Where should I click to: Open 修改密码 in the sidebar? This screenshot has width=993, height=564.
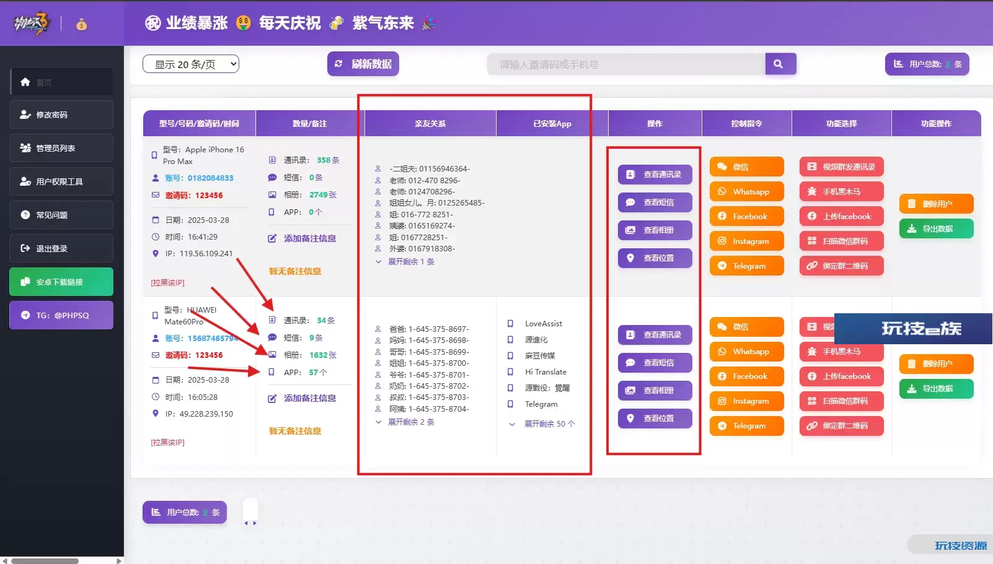[x=61, y=115]
